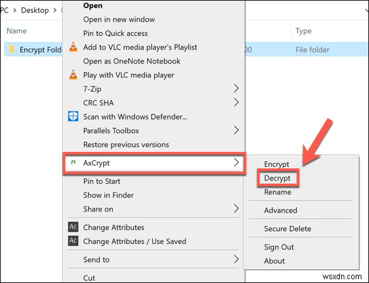Select Decrypt in the AxCrypt submenu
Image resolution: width=369 pixels, height=283 pixels.
click(x=277, y=178)
